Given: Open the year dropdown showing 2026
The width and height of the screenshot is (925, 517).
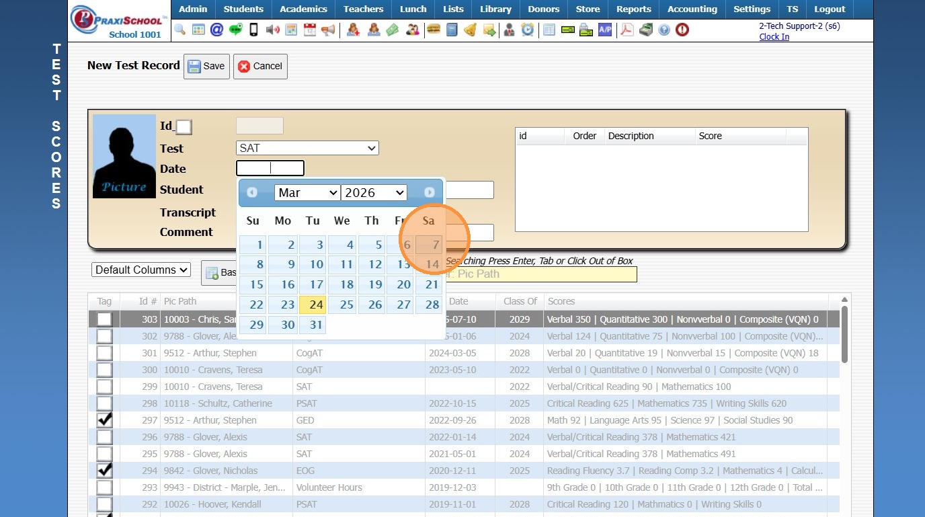Looking at the screenshot, I should 374,193.
